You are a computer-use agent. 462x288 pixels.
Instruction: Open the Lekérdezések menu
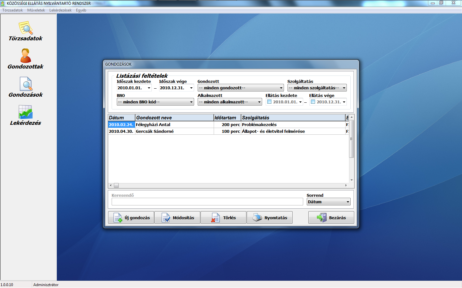click(60, 10)
